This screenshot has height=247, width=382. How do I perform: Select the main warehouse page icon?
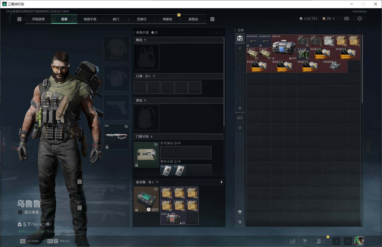click(x=240, y=38)
